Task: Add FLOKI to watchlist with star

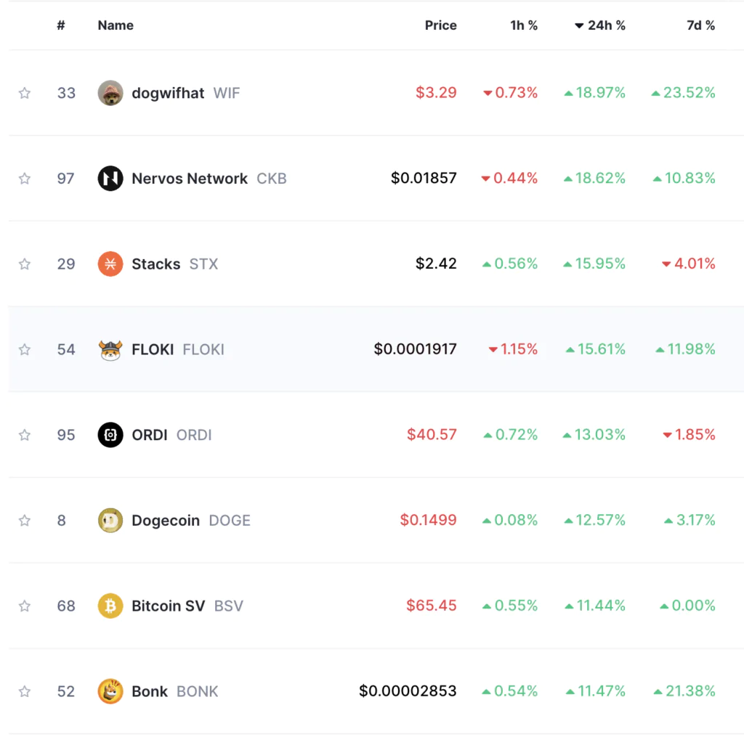Action: click(25, 349)
